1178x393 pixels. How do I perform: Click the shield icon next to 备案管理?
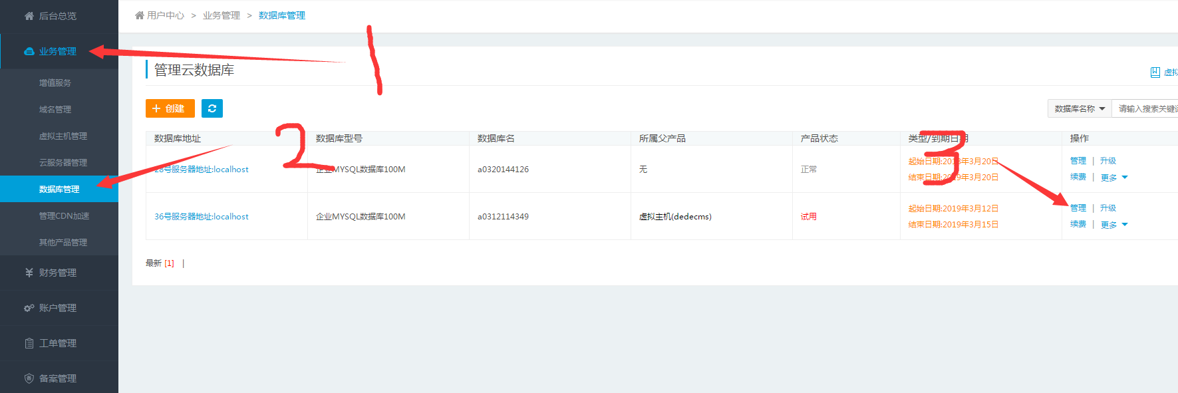coord(29,378)
